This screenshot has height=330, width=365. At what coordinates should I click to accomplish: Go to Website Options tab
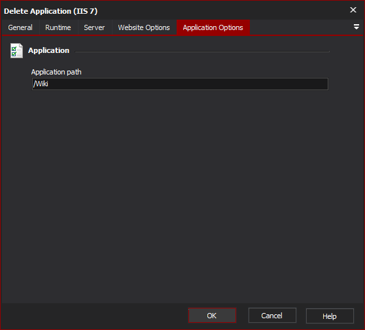[x=144, y=27]
